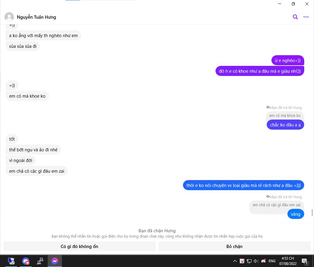
Task: Select the 'ừ e nghèo=))' message bubble
Action: point(288,61)
